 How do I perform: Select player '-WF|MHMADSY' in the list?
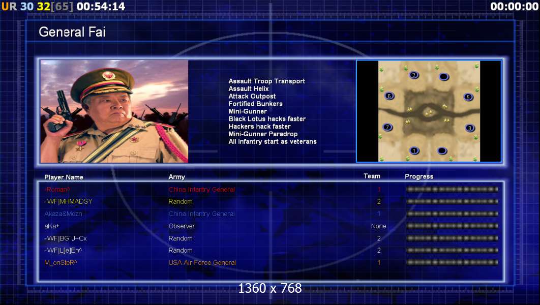point(68,202)
